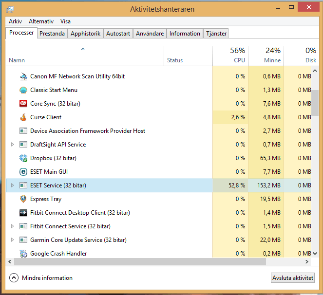
Task: Click the Fitbit Connect Service icon
Action: (x=23, y=226)
